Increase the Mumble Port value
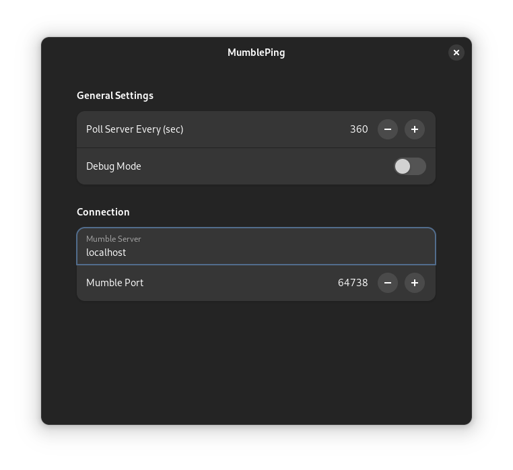Image resolution: width=513 pixels, height=470 pixels. pos(415,283)
